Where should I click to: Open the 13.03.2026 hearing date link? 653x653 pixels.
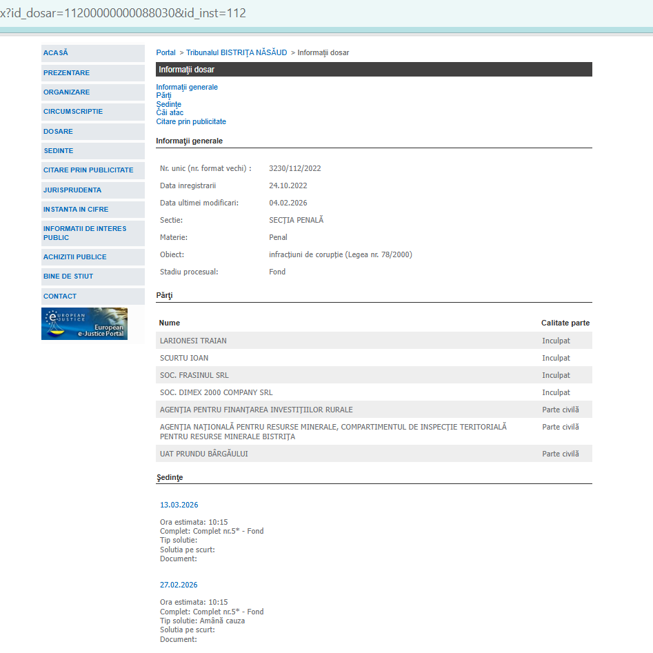[x=179, y=505]
